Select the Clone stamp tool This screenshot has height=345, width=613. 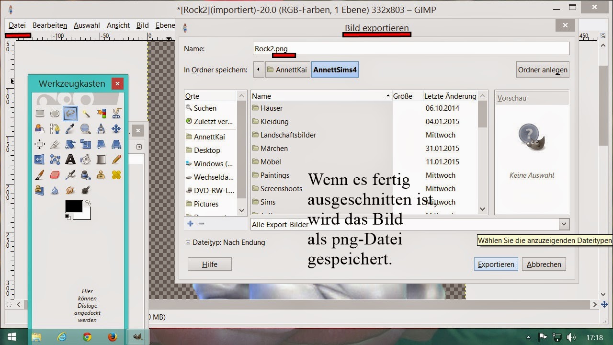pyautogui.click(x=101, y=175)
